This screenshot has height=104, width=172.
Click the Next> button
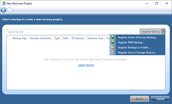point(139,99)
